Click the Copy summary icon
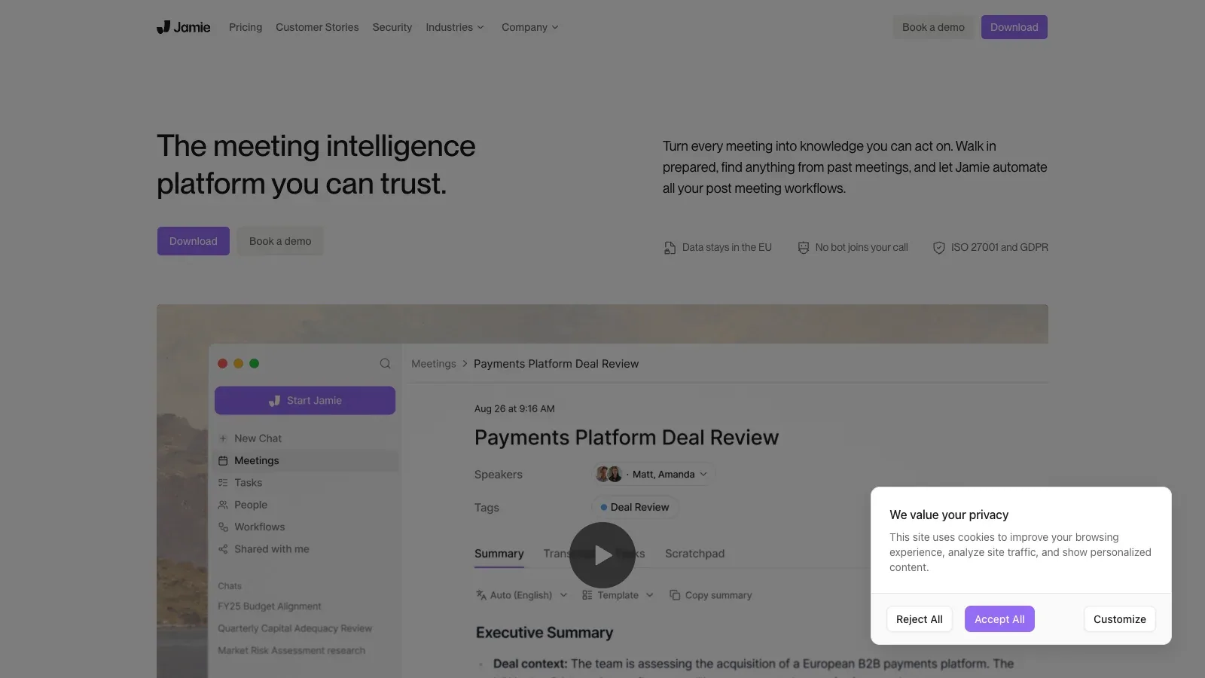Screen dimensions: 1205x678 [x=675, y=595]
